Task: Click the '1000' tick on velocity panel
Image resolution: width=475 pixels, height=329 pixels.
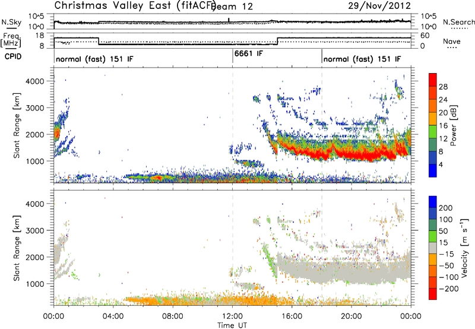Action: pos(34,284)
